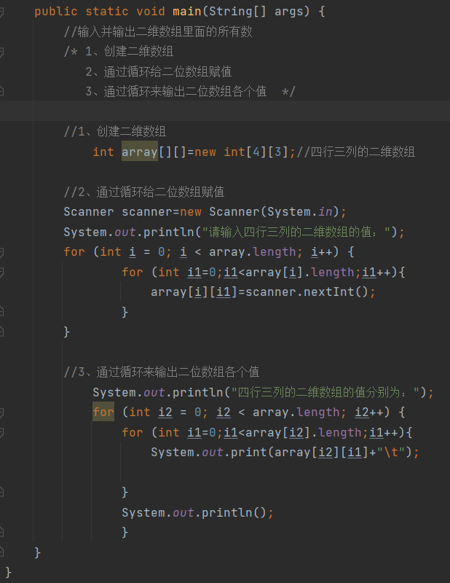This screenshot has width=450, height=583.
Task: Click the "\t" string literal
Action: coord(391,453)
